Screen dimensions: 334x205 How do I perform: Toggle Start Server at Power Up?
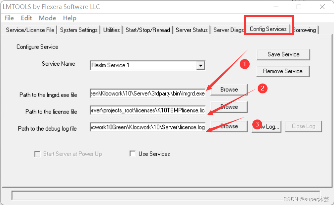pyautogui.click(x=37, y=154)
